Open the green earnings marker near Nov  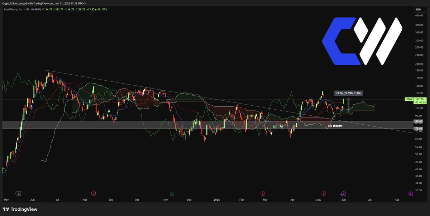point(172,194)
